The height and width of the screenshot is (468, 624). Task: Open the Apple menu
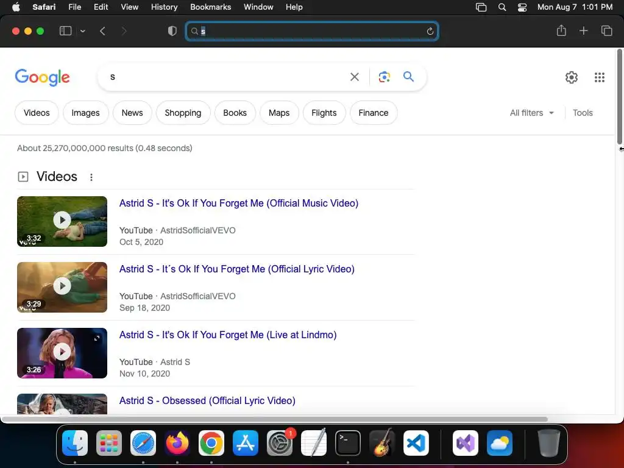[16, 7]
